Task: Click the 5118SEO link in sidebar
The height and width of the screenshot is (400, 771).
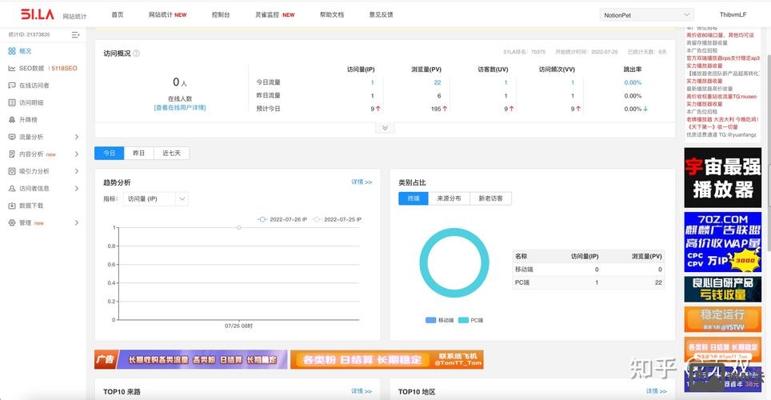Action: pyautogui.click(x=65, y=68)
